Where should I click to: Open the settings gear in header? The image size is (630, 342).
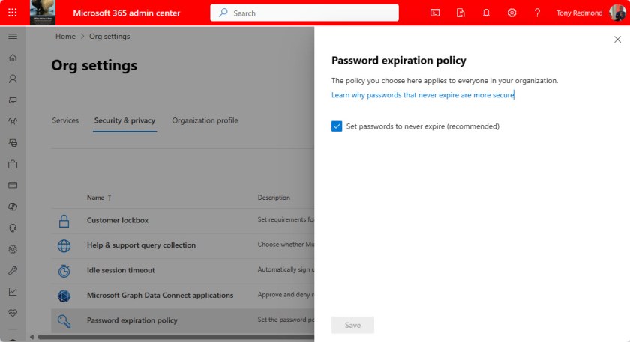point(511,13)
